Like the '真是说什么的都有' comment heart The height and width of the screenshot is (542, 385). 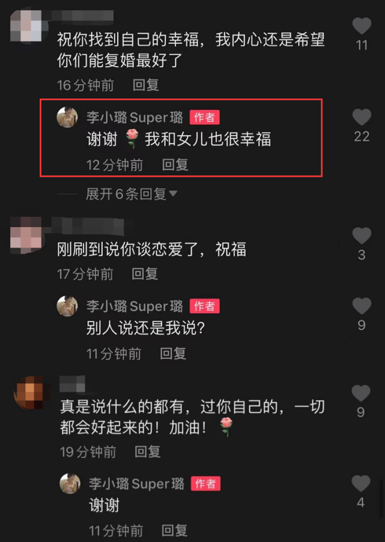(x=361, y=394)
